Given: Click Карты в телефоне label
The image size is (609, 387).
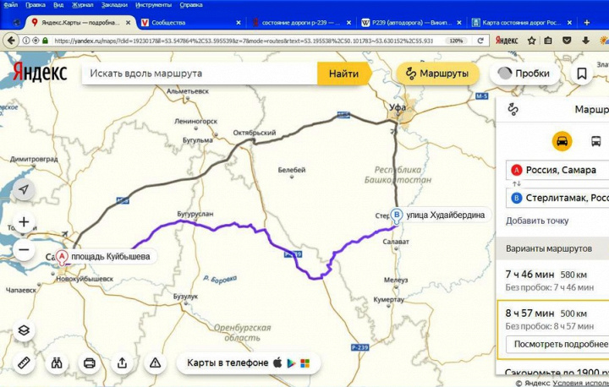Looking at the screenshot, I should 228,363.
